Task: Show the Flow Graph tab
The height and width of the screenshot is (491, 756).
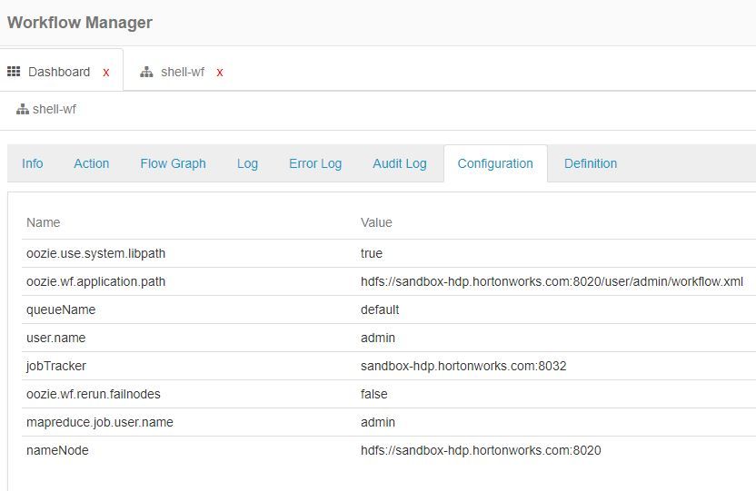Action: (x=173, y=163)
